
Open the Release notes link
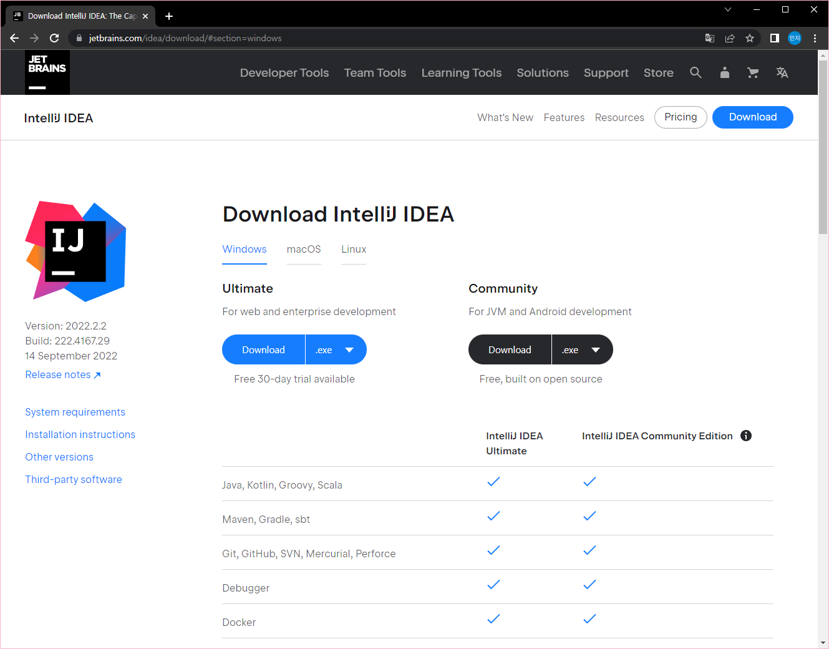58,374
